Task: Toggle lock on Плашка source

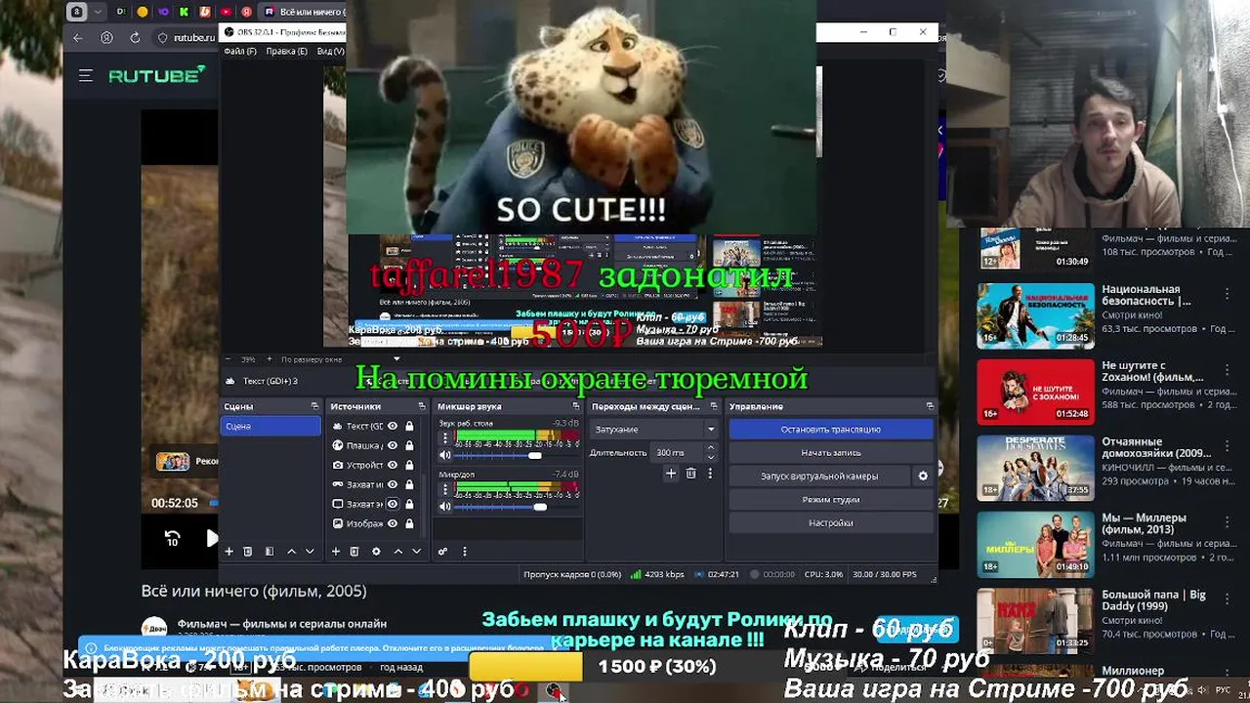Action: point(409,445)
